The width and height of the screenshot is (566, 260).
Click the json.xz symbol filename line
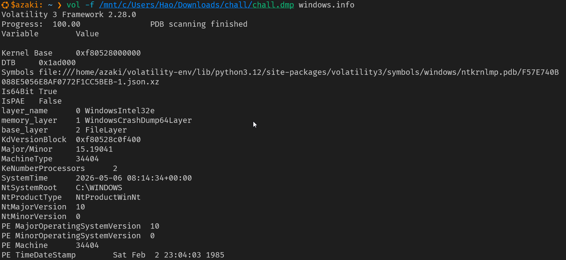click(x=80, y=82)
